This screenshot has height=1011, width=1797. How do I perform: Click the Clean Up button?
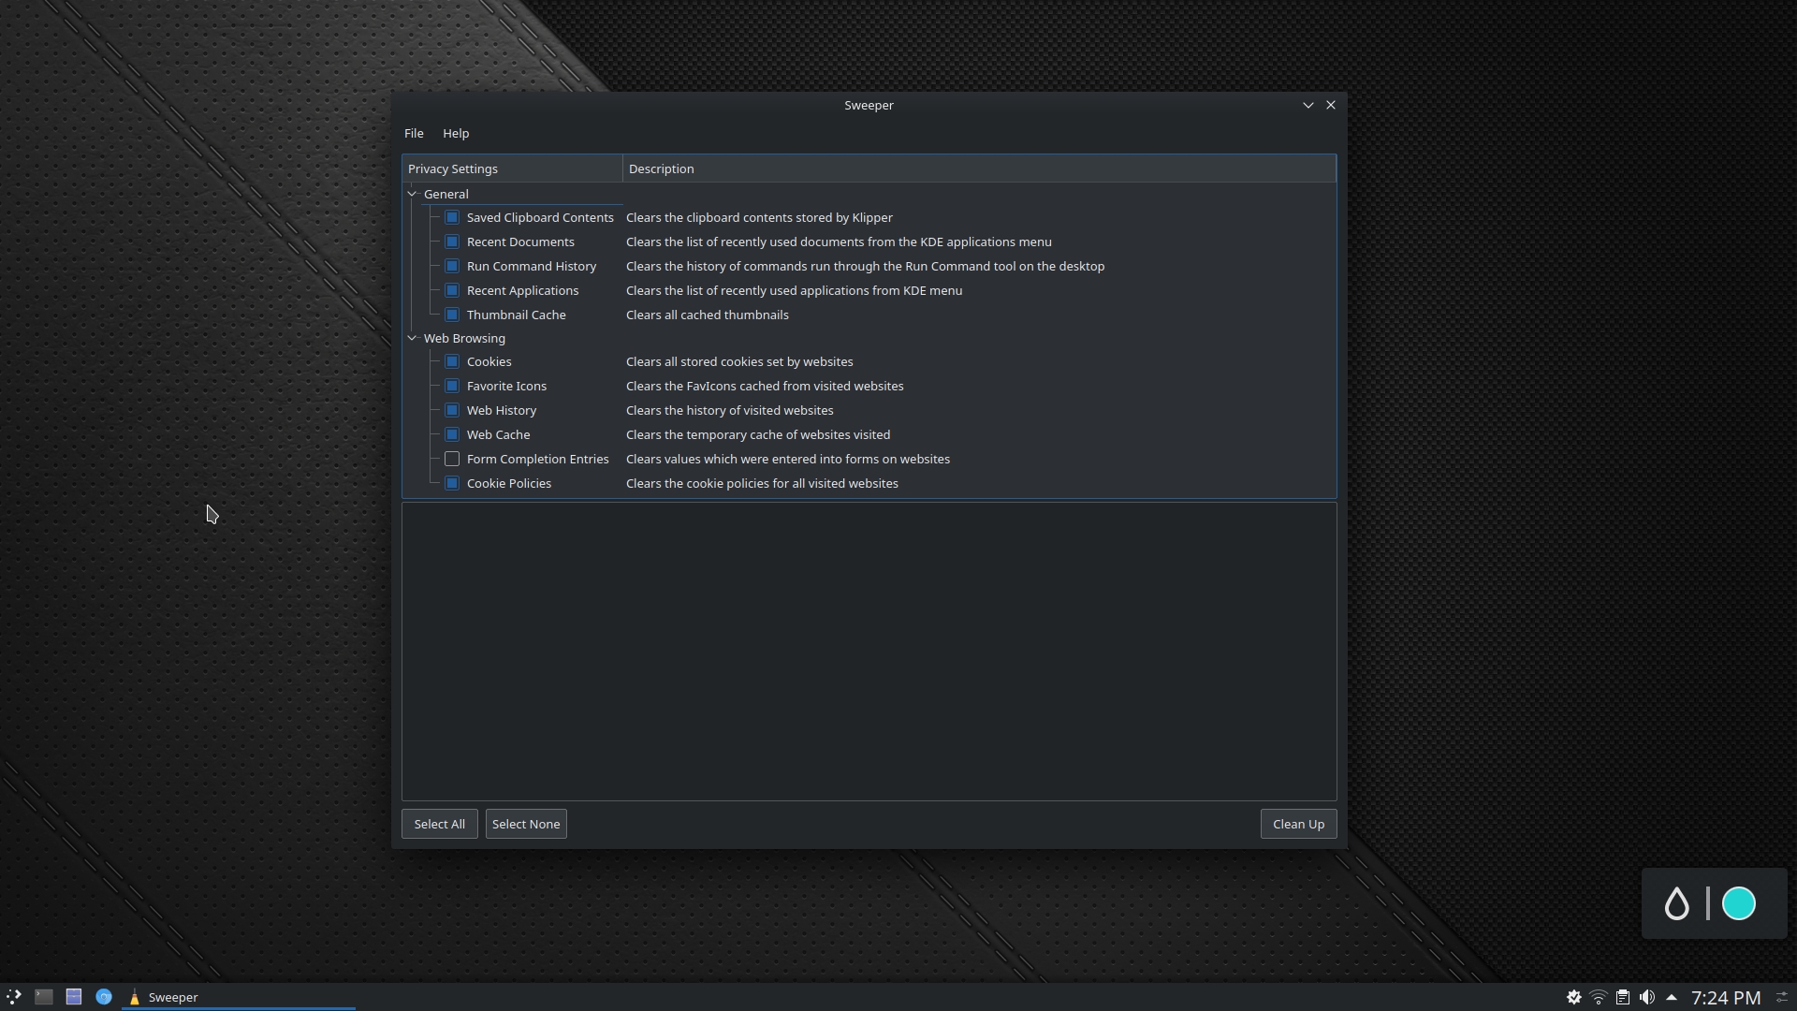pyautogui.click(x=1298, y=824)
